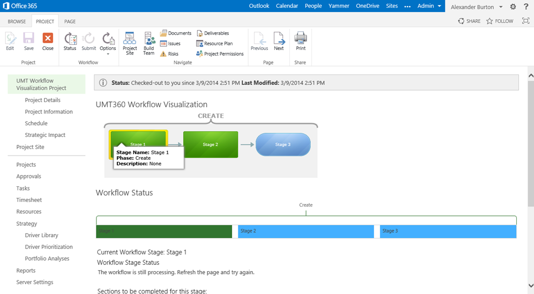Screen dimensions: 534x294
Task: Go to the Next page icon
Action: [x=279, y=41]
